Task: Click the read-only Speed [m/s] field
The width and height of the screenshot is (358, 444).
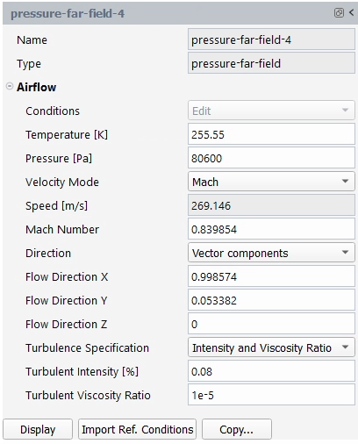Action: 271,205
